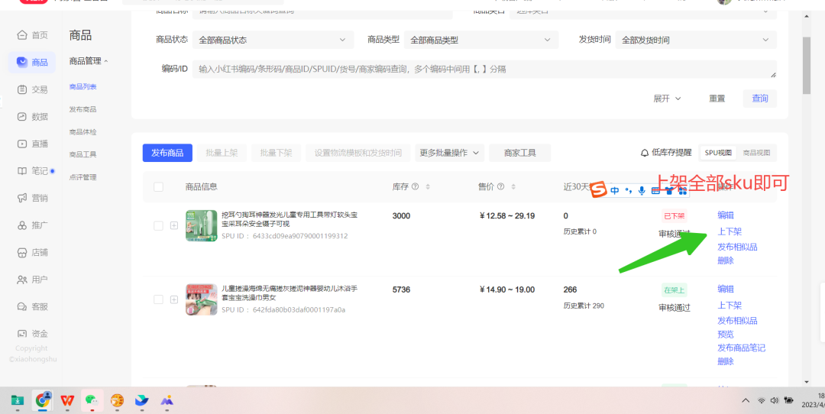Click Sogou microphone voice input icon

click(642, 191)
